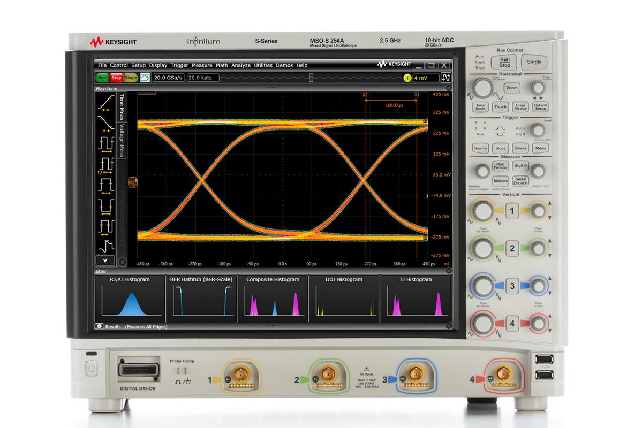The height and width of the screenshot is (428, 627).
Task: Click the green Run button on screen
Action: [102, 78]
